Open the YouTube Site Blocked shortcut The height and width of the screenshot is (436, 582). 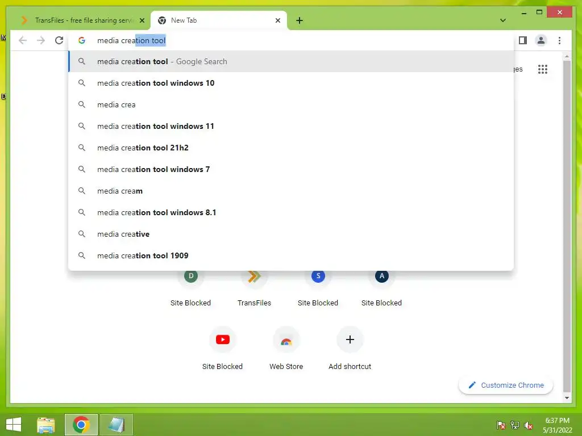point(223,349)
